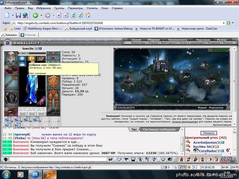Open media player taskbar icon
239x179 pixels.
20,175
